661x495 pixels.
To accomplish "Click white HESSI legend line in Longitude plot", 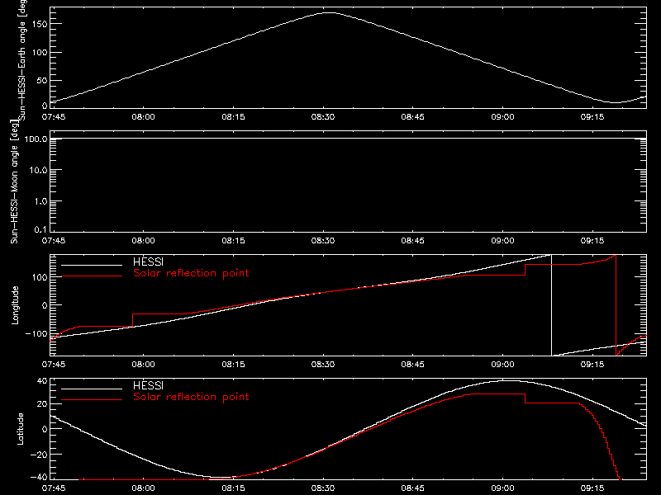I will tap(92, 265).
